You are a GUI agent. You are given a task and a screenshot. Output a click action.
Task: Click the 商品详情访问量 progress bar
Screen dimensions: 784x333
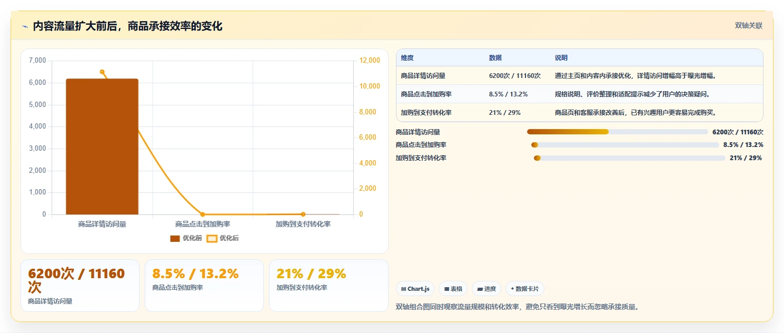point(617,132)
